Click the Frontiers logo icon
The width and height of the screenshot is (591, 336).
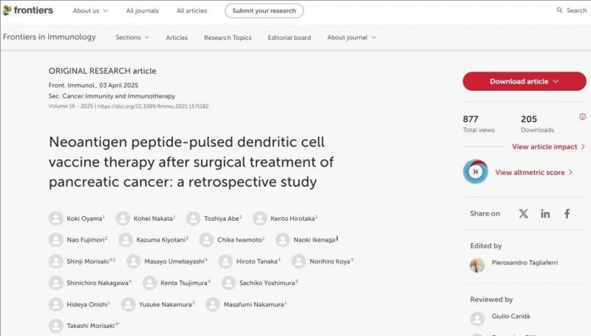tap(7, 10)
